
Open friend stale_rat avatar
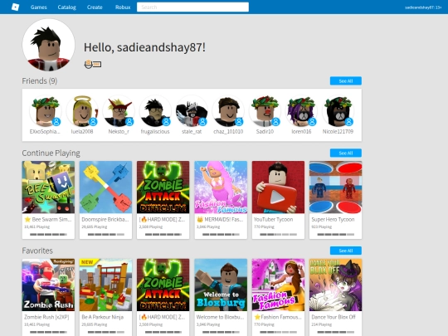pos(192,111)
